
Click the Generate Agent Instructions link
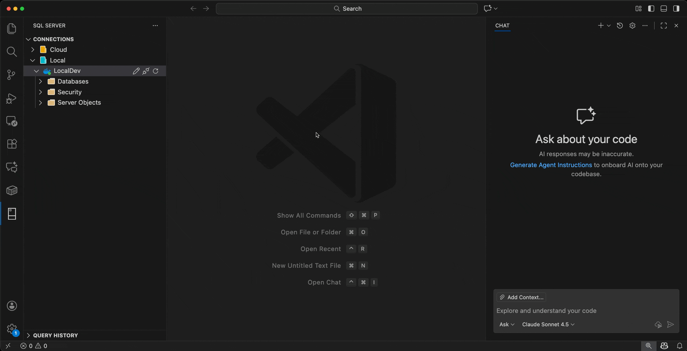pyautogui.click(x=550, y=165)
